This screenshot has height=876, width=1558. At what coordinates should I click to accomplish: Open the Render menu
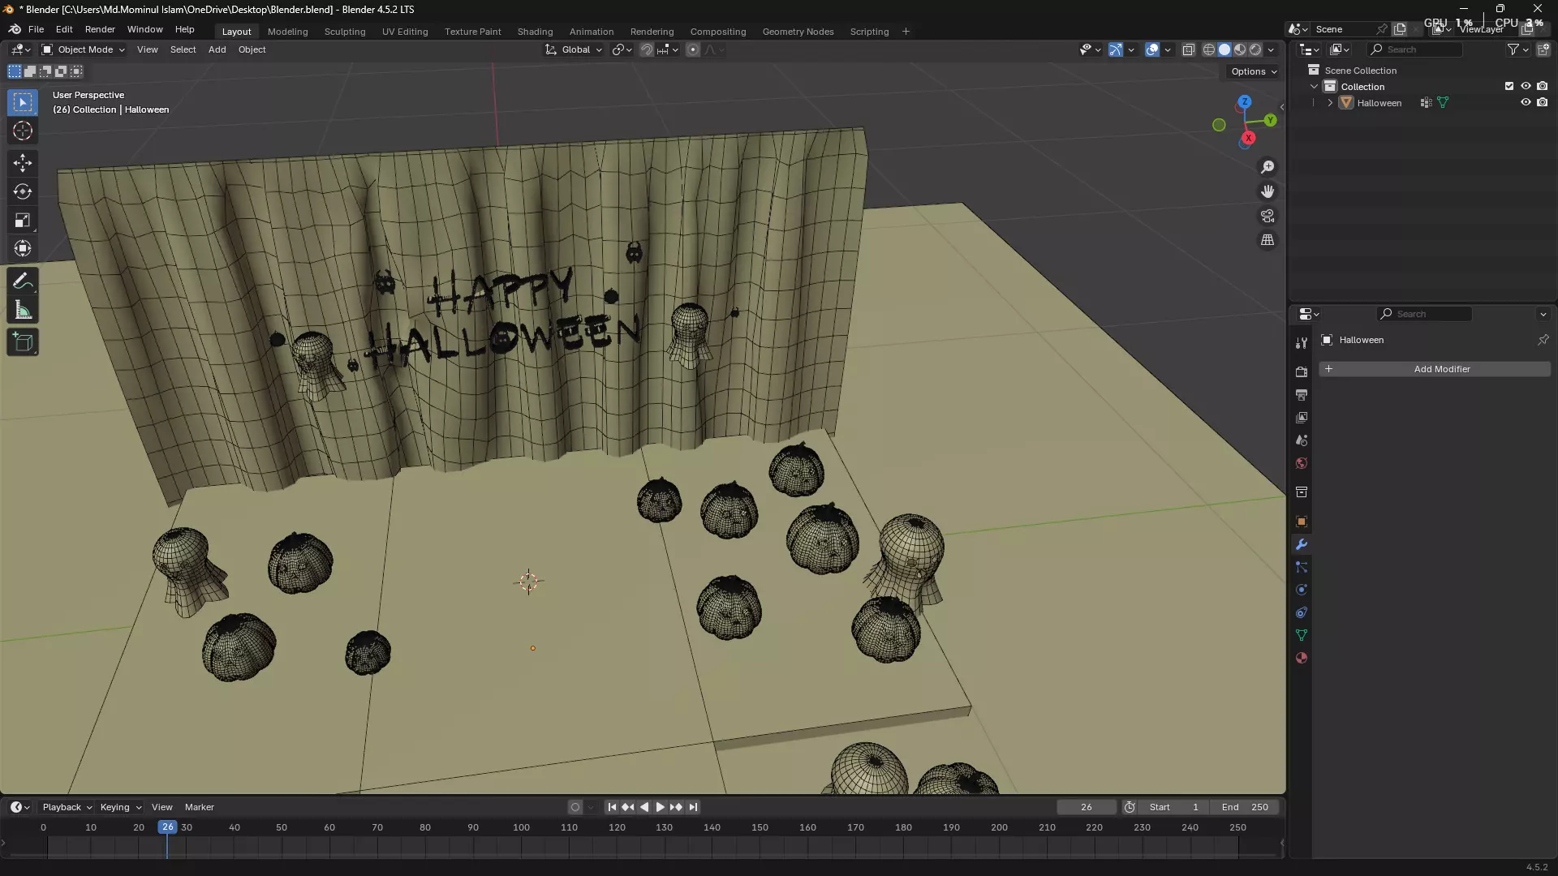pyautogui.click(x=100, y=29)
